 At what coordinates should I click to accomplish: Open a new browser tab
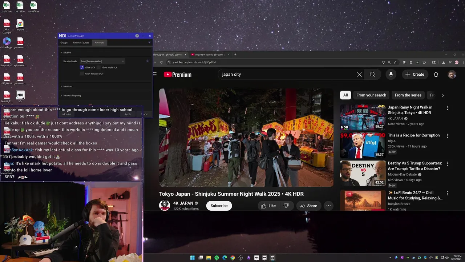coord(235,55)
